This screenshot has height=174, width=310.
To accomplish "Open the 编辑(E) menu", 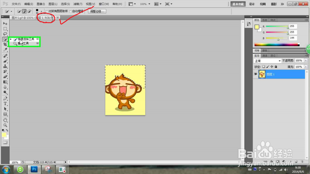I will (29, 4).
